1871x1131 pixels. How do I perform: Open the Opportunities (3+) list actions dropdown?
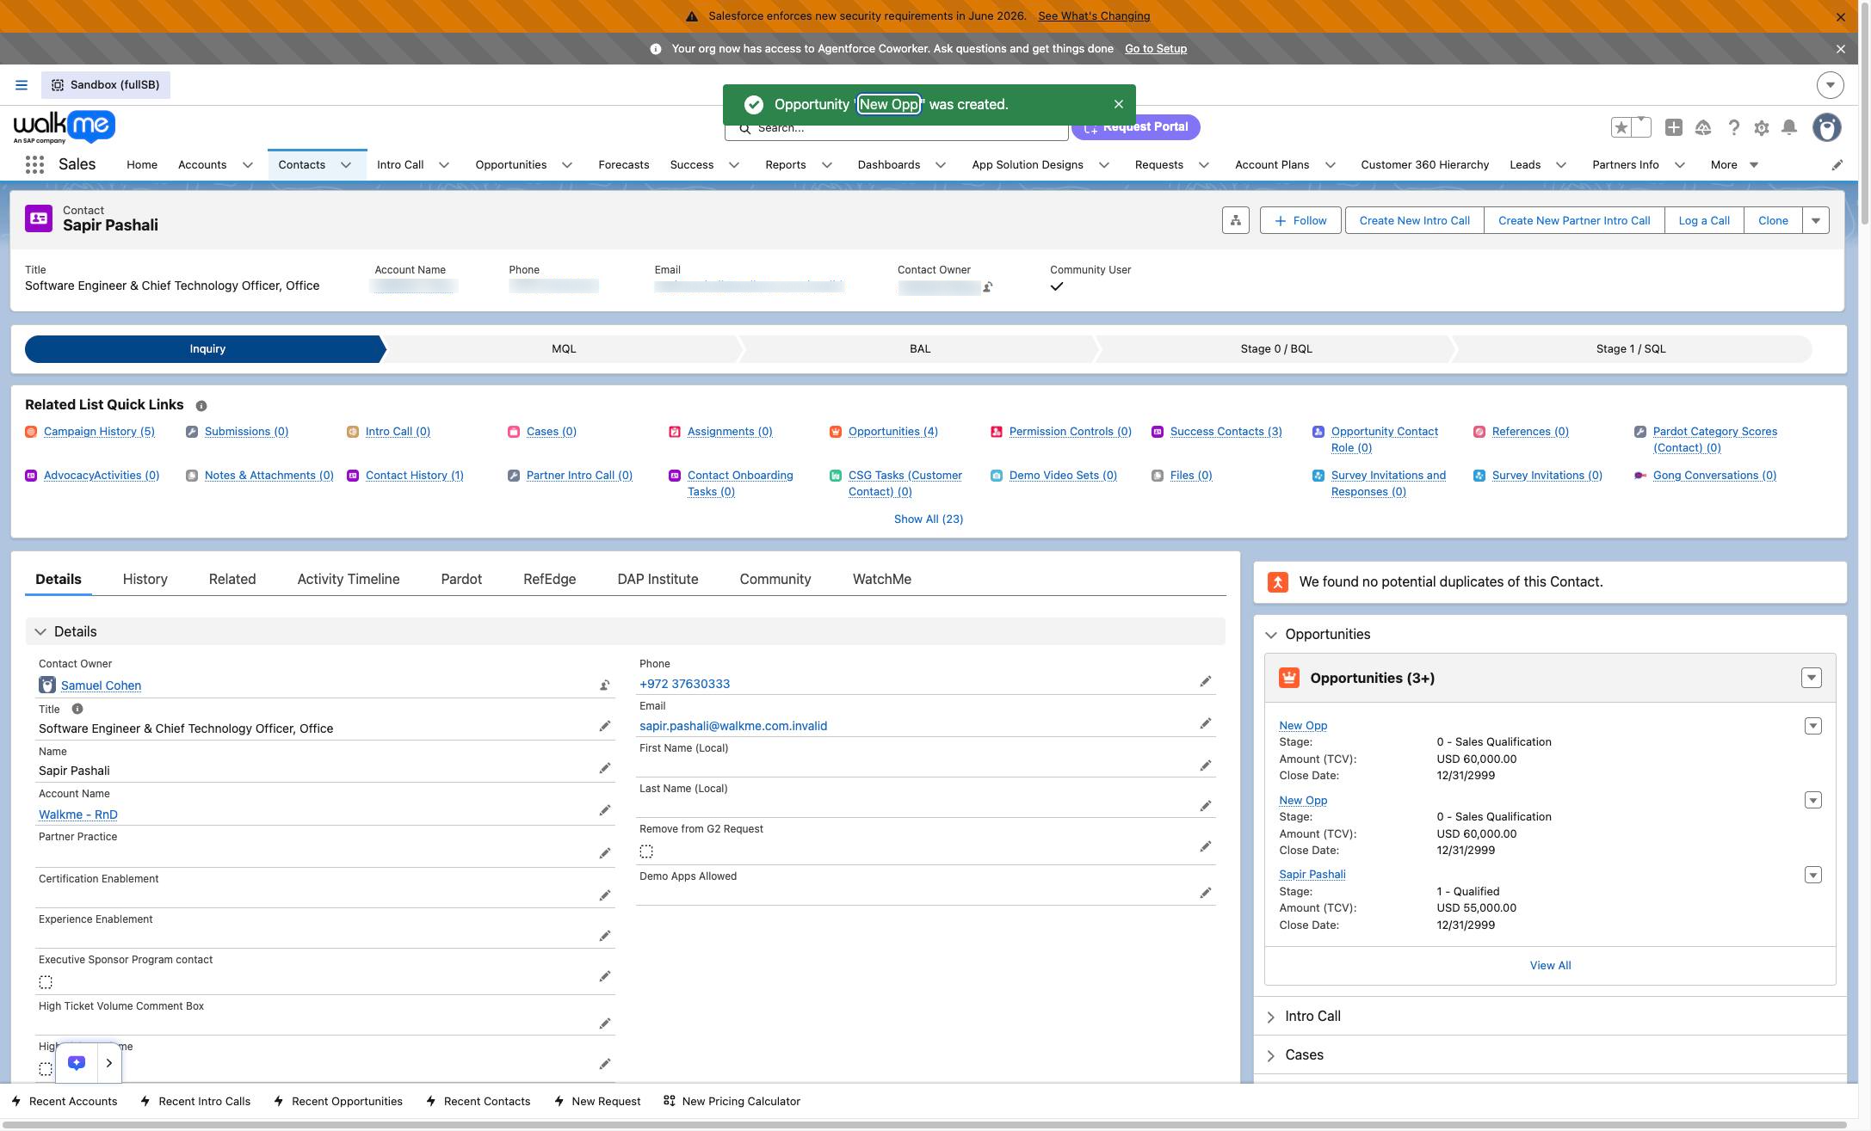coord(1811,678)
